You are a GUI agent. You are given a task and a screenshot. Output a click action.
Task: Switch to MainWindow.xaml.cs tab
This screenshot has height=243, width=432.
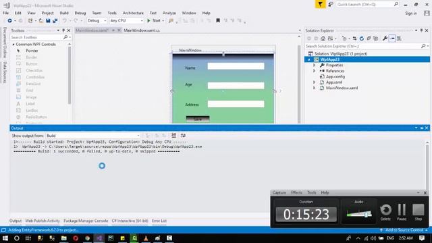pos(142,30)
